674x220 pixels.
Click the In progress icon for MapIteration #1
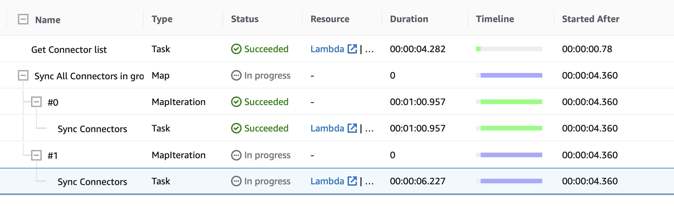coord(236,155)
